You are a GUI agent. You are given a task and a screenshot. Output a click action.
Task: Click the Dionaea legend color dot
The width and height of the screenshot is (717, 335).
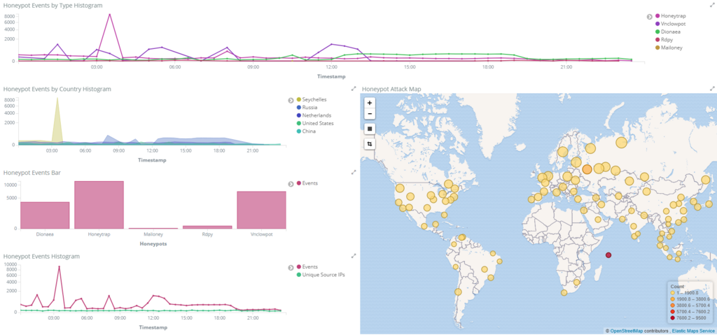click(657, 31)
